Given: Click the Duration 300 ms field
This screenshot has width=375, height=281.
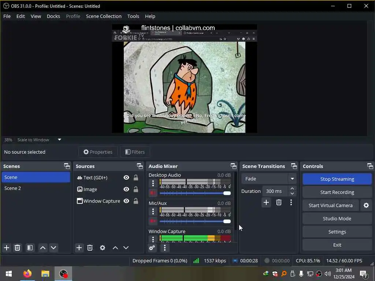Looking at the screenshot, I should 275,191.
